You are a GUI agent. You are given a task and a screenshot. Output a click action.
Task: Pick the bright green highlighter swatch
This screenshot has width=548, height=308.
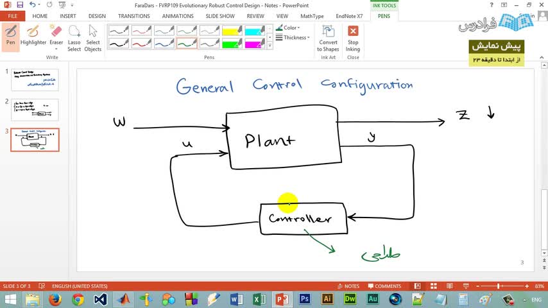(x=232, y=44)
